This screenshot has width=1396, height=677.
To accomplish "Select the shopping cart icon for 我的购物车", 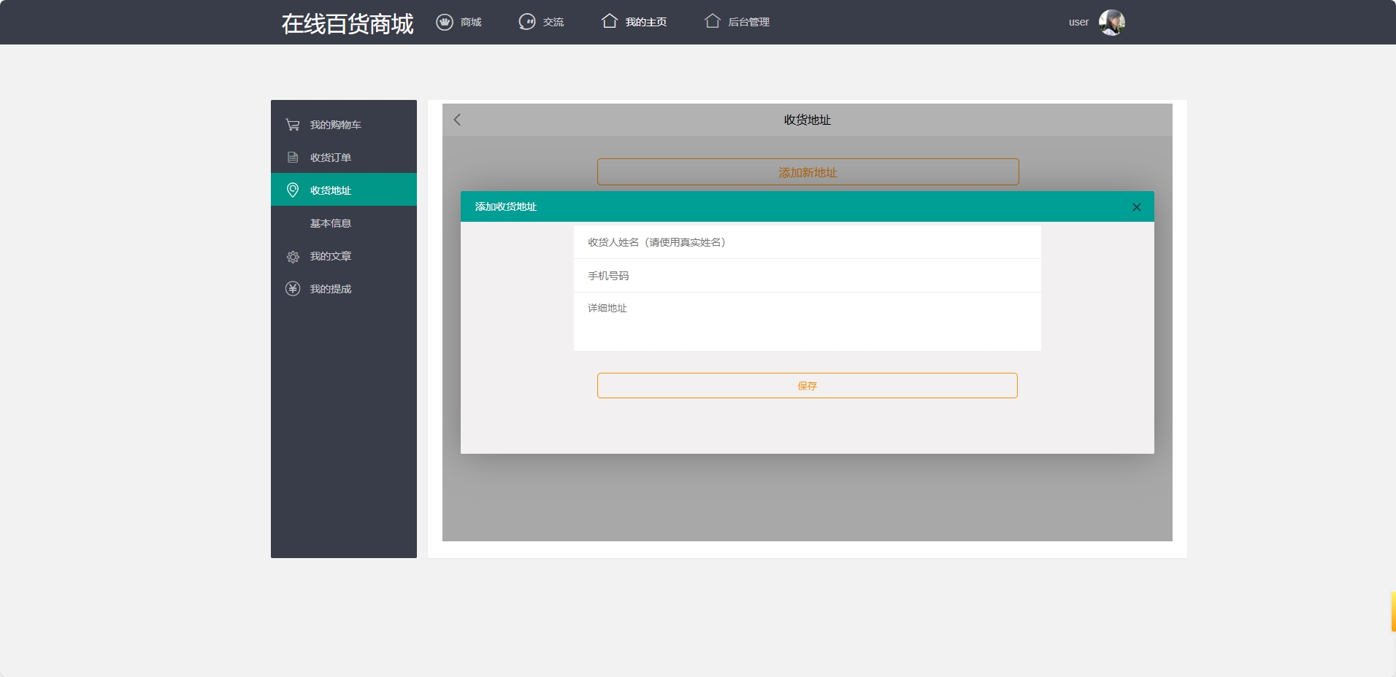I will tap(292, 124).
